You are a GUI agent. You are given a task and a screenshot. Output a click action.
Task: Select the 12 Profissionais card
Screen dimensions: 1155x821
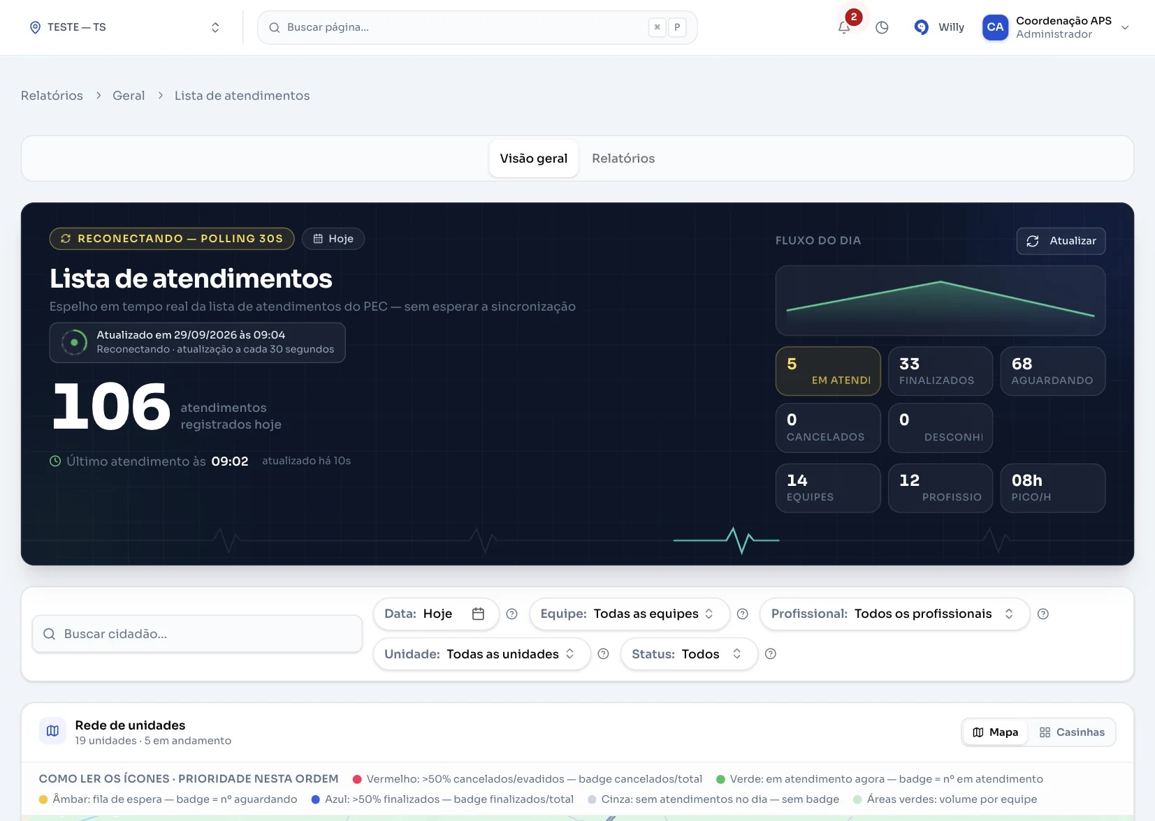[x=940, y=488]
